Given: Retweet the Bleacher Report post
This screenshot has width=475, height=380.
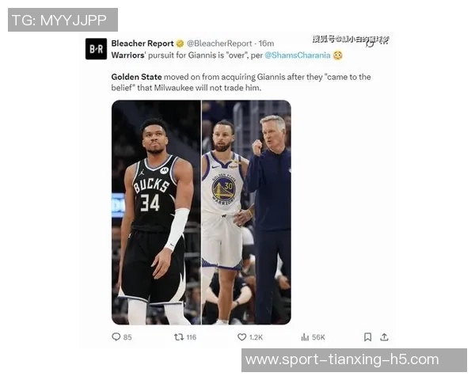Looking at the screenshot, I should coord(179,337).
